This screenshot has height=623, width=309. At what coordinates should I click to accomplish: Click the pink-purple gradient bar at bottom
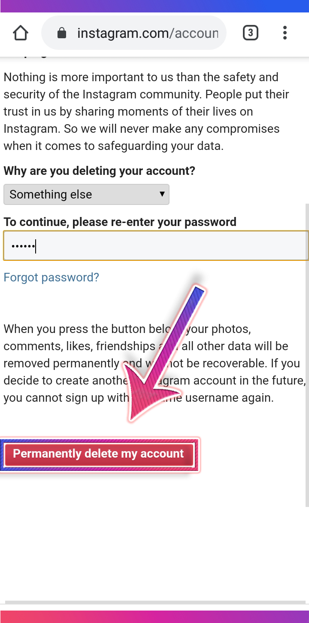pos(154,617)
